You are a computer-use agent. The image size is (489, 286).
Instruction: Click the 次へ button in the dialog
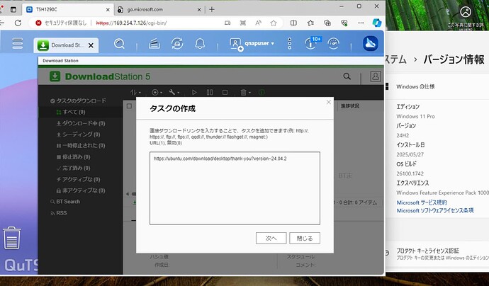pyautogui.click(x=271, y=238)
